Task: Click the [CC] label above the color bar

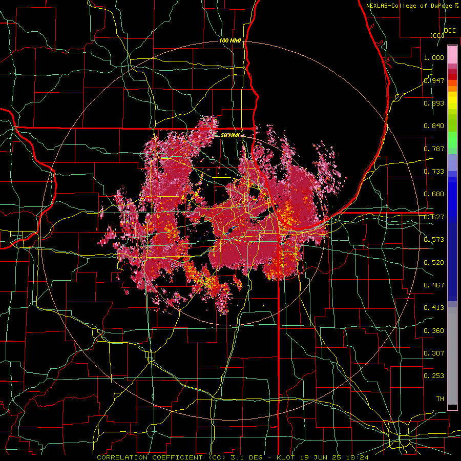Action: (437, 35)
